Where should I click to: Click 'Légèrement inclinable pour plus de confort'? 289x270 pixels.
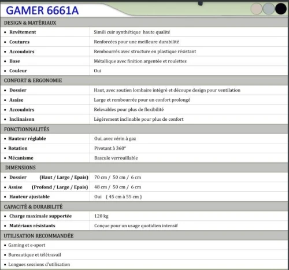pos(139,119)
